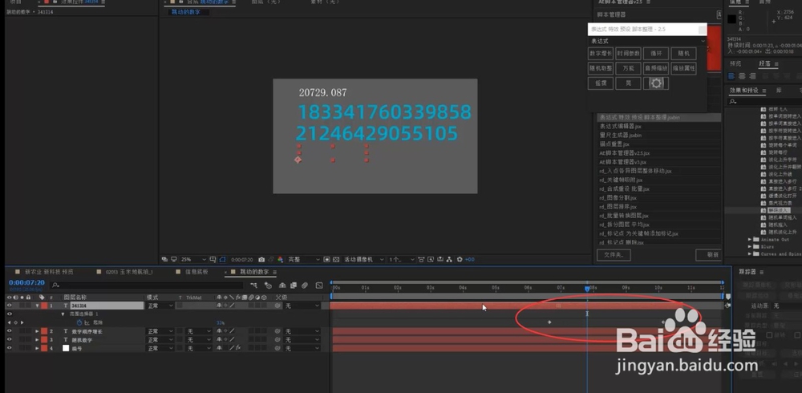
Task: Click left align icon in paragraph panel
Action: point(731,75)
